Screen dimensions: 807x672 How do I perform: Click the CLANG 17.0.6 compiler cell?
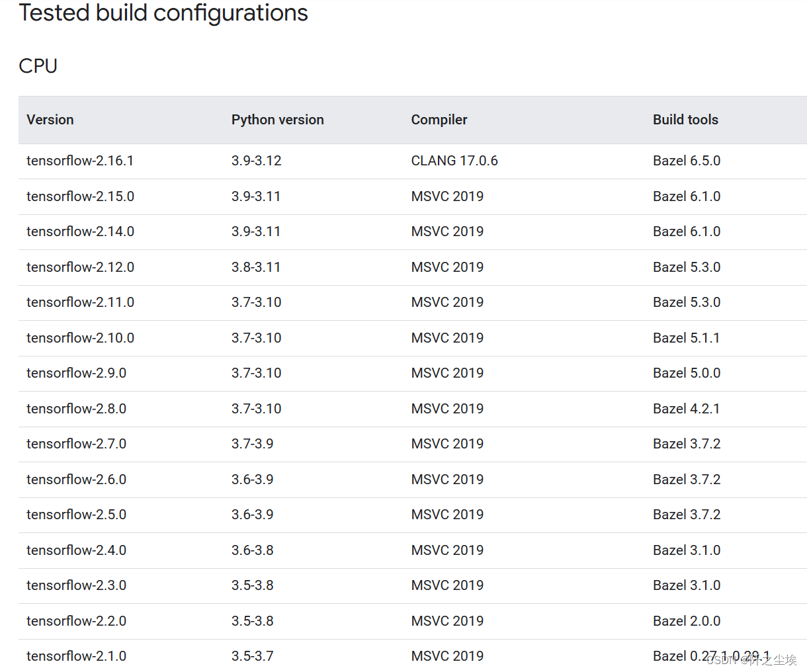[x=454, y=161]
